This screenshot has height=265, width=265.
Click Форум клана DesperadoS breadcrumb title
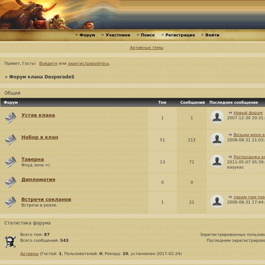42,77
